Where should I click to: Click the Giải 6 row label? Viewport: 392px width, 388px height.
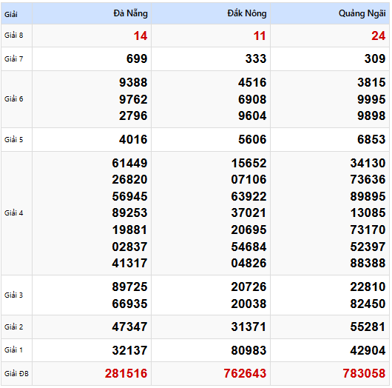13,99
